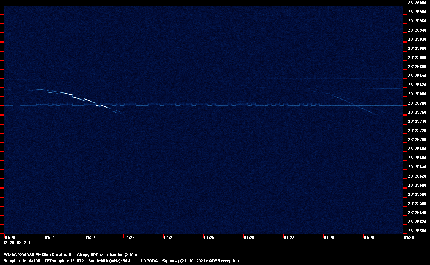The height and width of the screenshot is (265, 430).
Task: Click the 28125540 frequency label
Action: (x=417, y=213)
